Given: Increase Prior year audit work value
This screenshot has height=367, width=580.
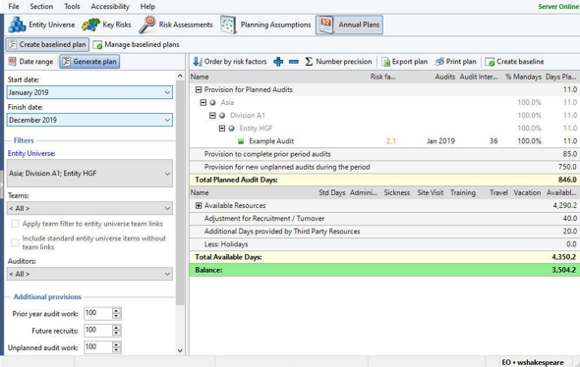Looking at the screenshot, I should tap(116, 311).
